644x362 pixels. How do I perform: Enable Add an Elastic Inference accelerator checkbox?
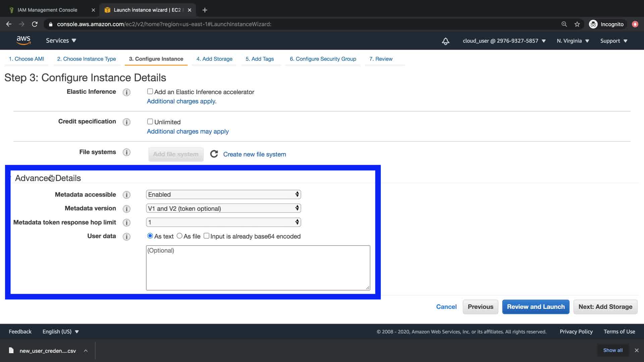[150, 92]
